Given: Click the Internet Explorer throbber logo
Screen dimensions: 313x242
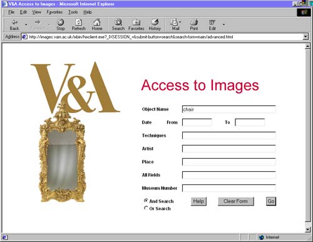Looking at the screenshot, I should pos(304,13).
